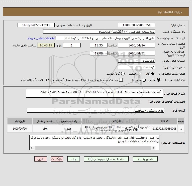Choose the جزیی purchase type radio
This screenshot has width=192, height=186.
pos(158,80)
